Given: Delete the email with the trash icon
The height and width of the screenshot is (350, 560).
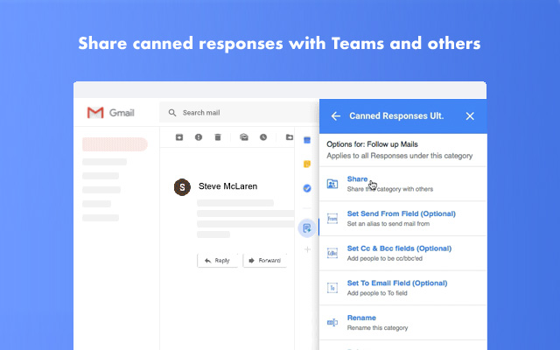Looking at the screenshot, I should point(218,137).
